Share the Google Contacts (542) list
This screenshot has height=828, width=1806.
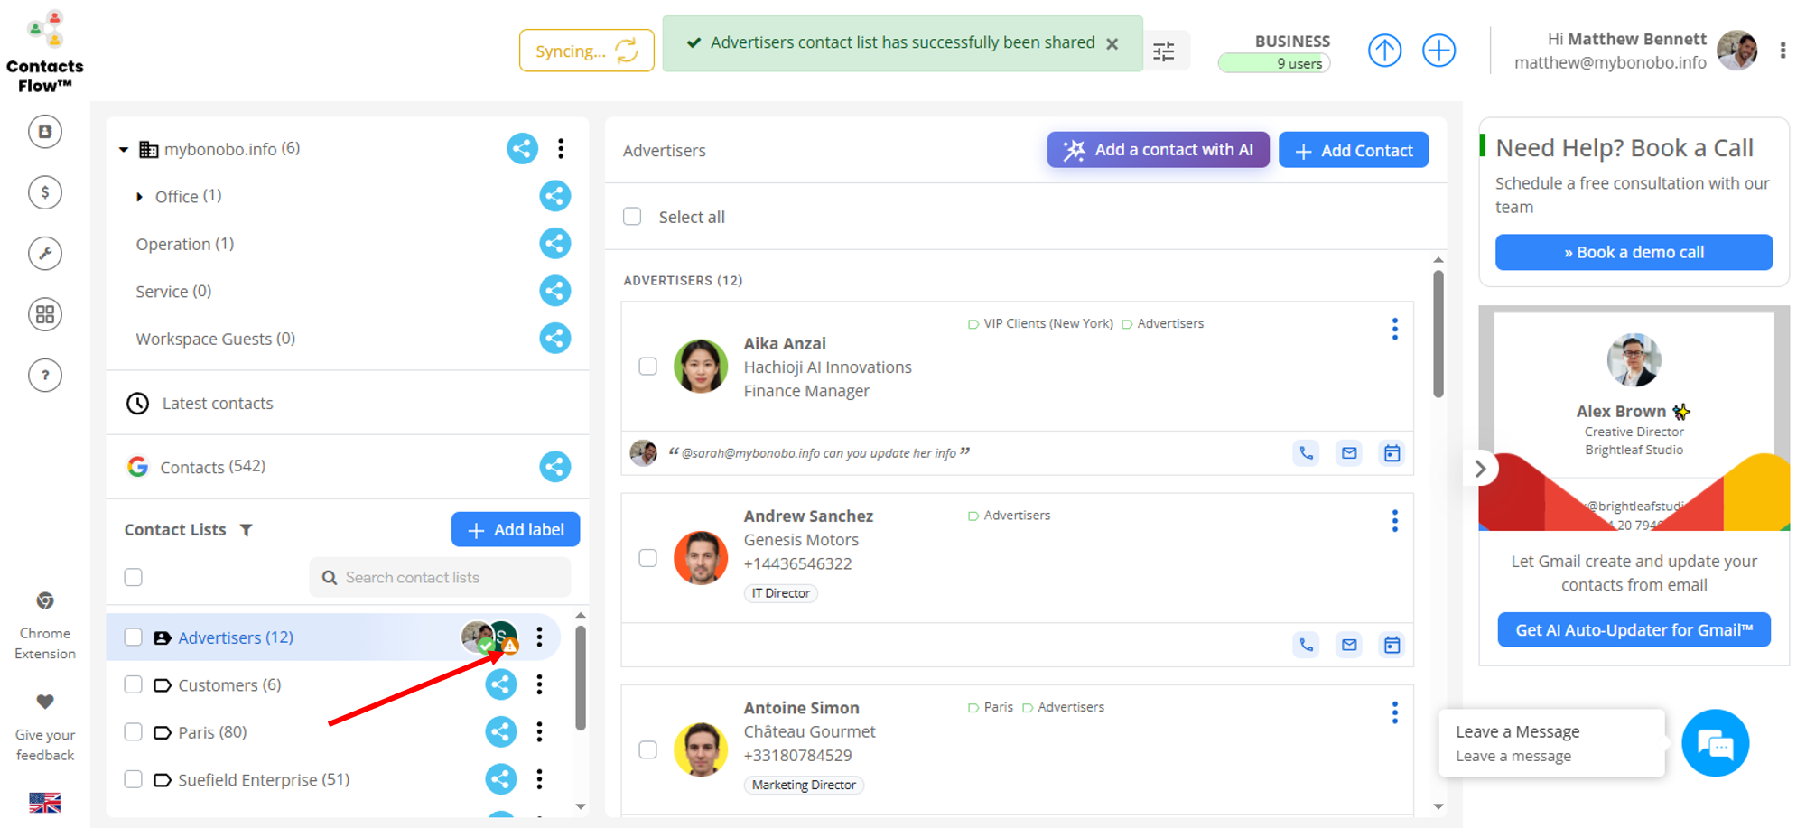[554, 466]
